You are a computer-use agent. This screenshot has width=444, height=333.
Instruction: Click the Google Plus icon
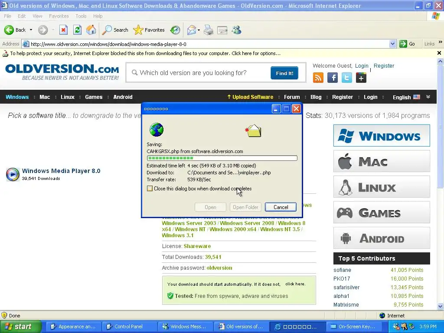pos(361,78)
